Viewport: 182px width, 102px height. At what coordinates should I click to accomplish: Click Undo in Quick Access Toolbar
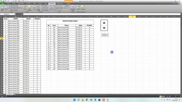[5, 1]
